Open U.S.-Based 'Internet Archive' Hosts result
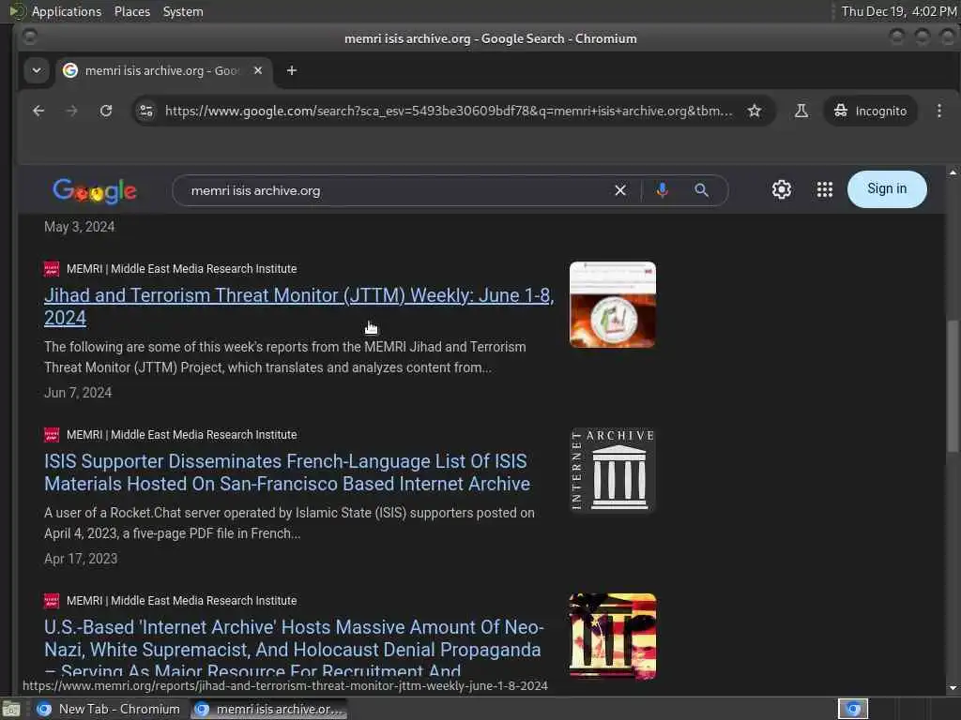This screenshot has width=961, height=720. point(294,649)
